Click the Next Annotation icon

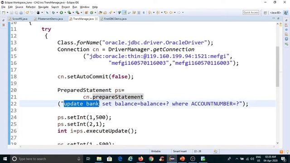coord(150,13)
